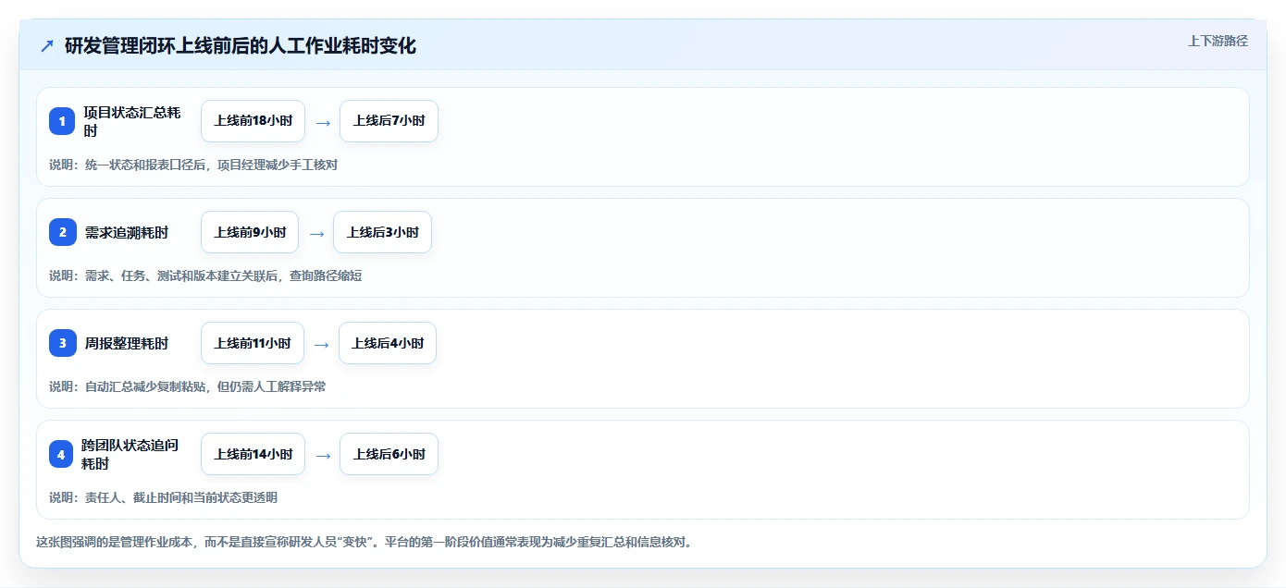The width and height of the screenshot is (1286, 588).
Task: Click the trend arrow icon beside the title
Action: tap(47, 46)
